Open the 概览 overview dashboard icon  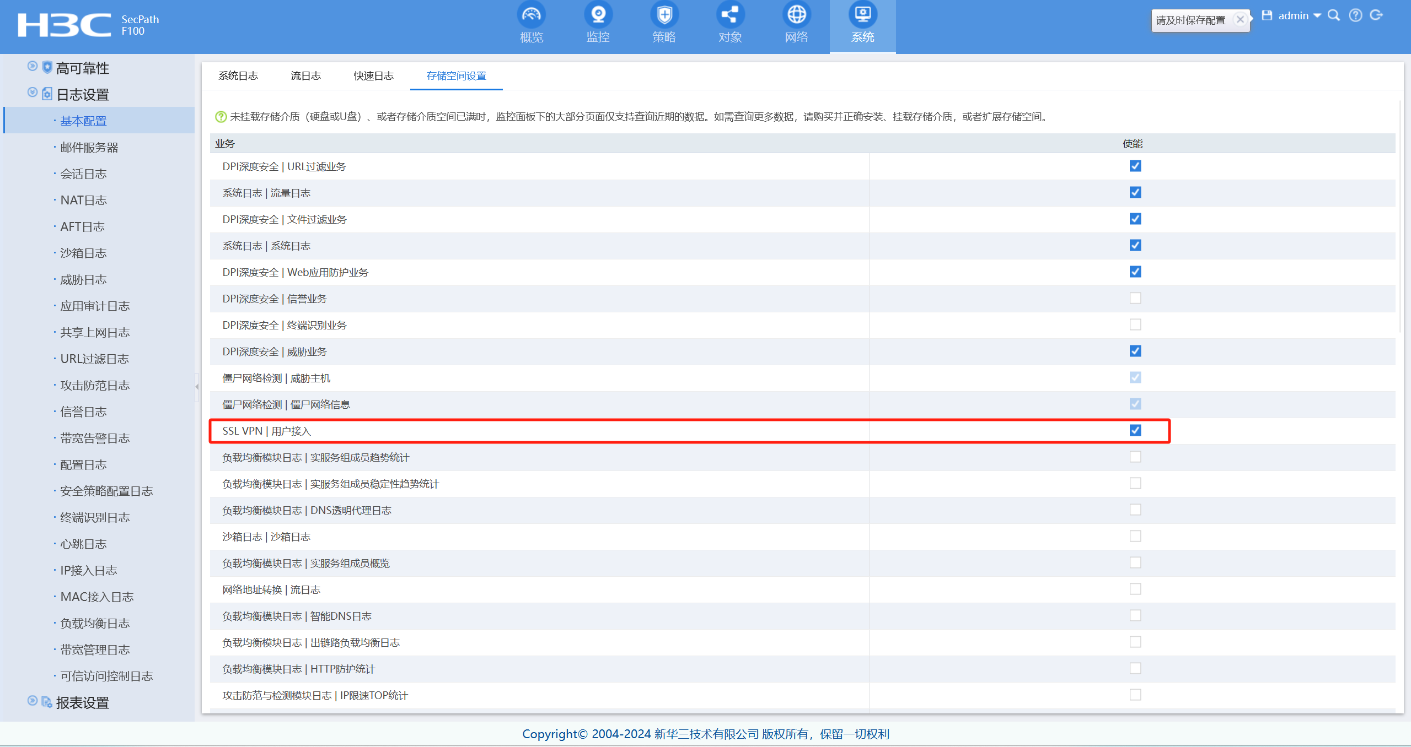[531, 15]
